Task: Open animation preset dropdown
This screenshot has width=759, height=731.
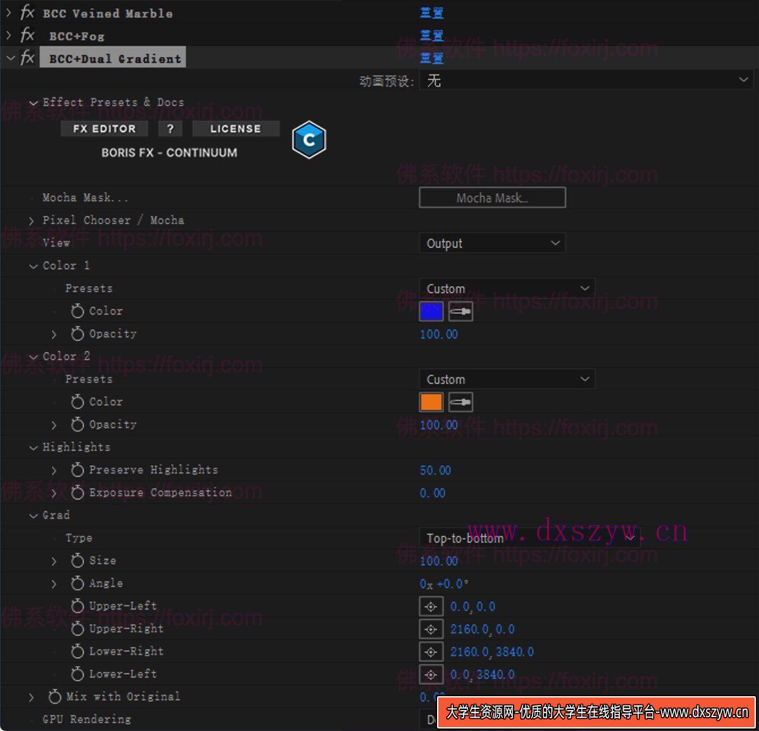Action: coord(587,80)
